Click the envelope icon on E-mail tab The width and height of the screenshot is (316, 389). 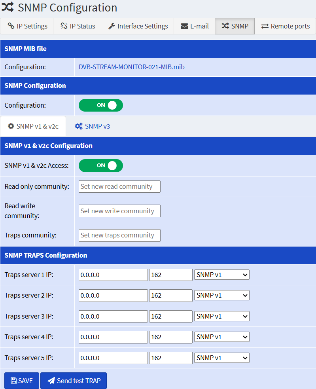point(184,26)
